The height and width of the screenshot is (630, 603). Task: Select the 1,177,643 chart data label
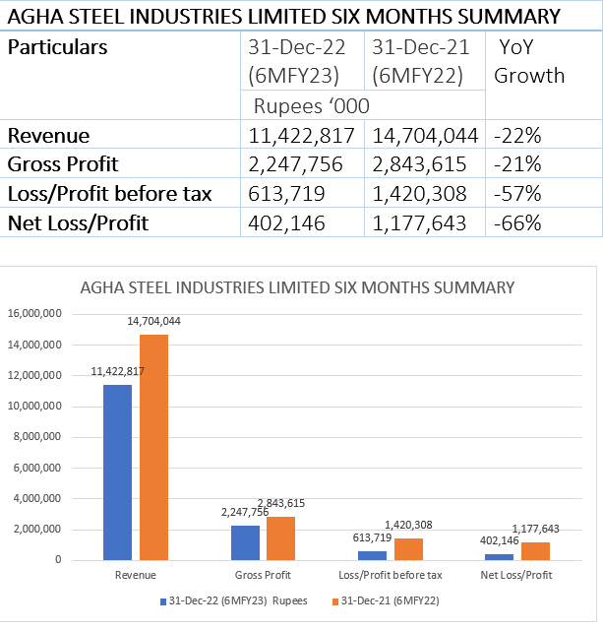(x=536, y=529)
